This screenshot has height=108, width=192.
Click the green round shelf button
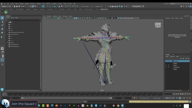(6, 12)
